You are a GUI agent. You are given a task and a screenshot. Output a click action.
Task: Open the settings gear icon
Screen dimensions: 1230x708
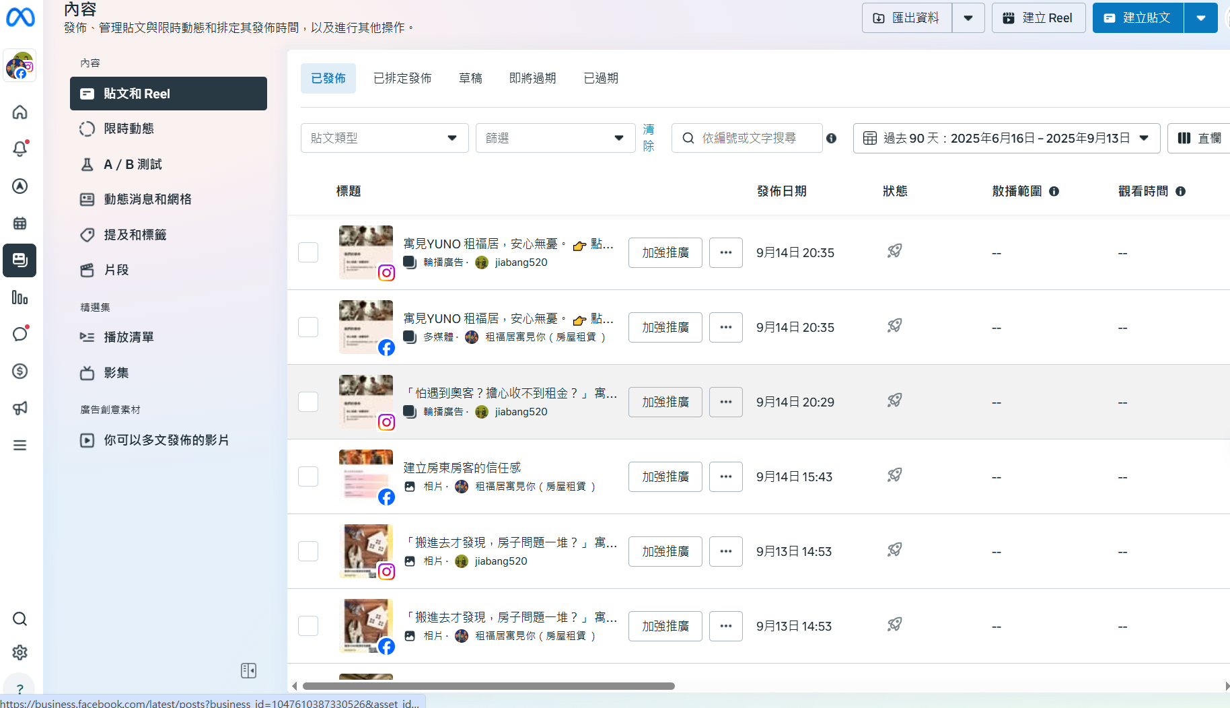coord(20,652)
